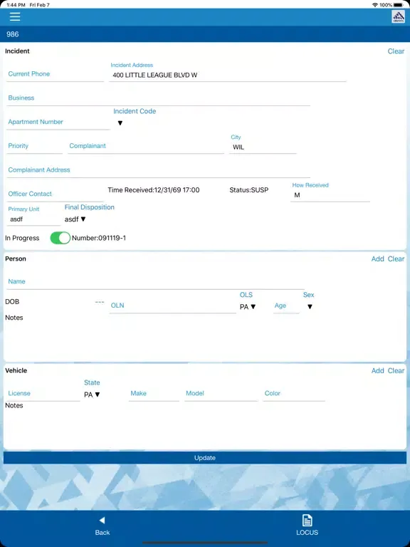The image size is (410, 547).
Task: Tap the vehicle License field
Action: pyautogui.click(x=43, y=393)
